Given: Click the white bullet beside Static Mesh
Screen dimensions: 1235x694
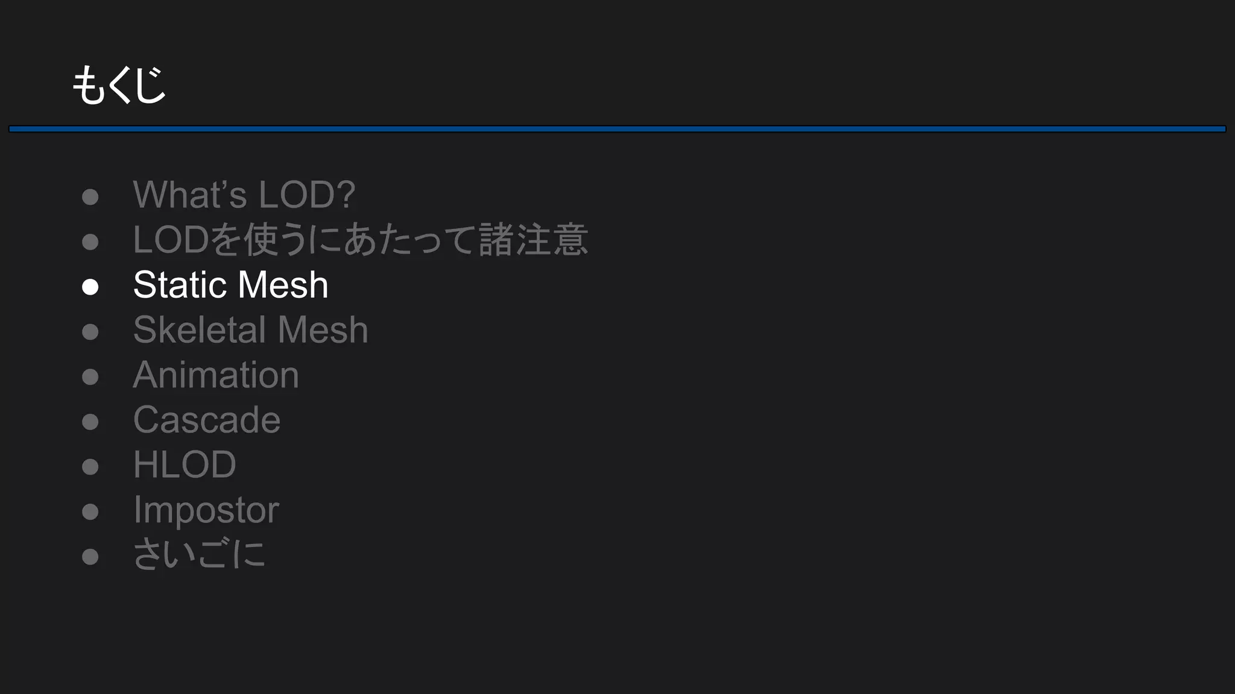Looking at the screenshot, I should tap(90, 287).
